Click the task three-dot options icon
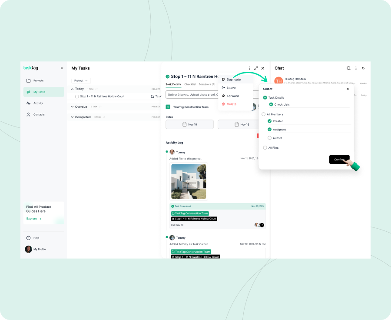Image resolution: width=391 pixels, height=320 pixels. pos(249,68)
